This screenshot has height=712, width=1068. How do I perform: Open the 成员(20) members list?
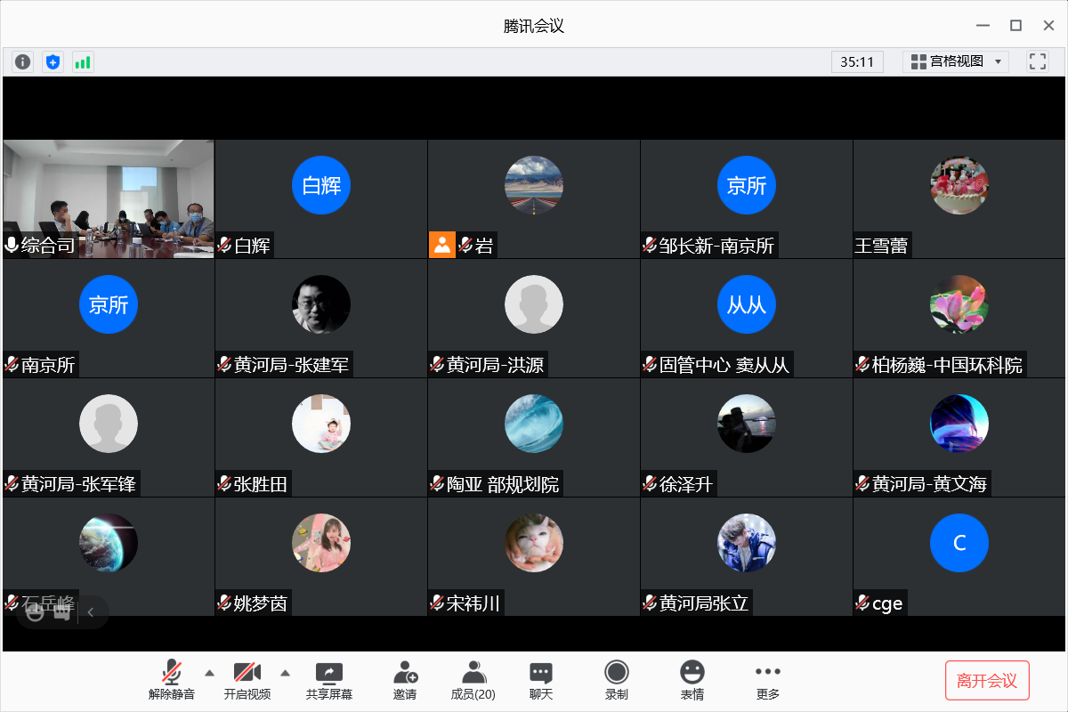(473, 681)
